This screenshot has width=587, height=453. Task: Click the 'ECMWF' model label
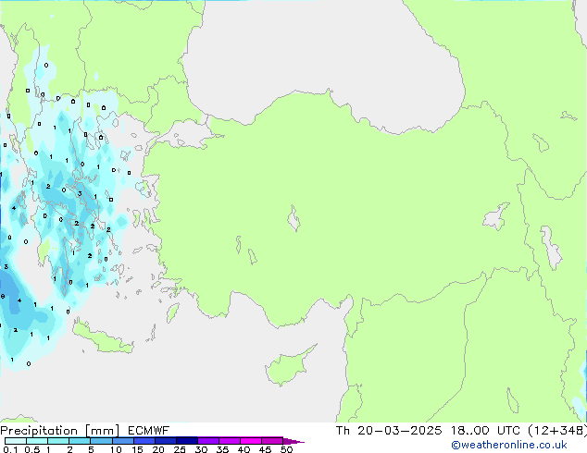pos(149,431)
